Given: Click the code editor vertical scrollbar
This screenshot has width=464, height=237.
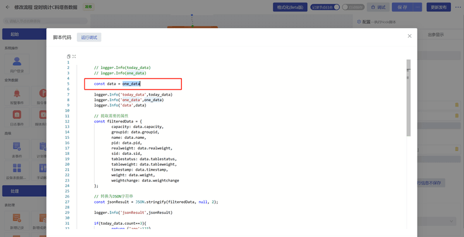Looking at the screenshot, I should click(x=408, y=97).
